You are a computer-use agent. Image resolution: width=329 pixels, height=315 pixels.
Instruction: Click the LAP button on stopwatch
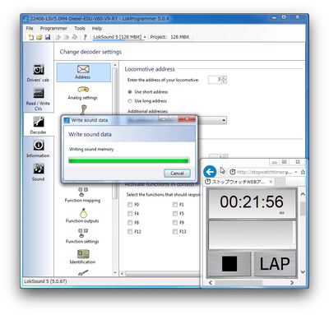(275, 264)
